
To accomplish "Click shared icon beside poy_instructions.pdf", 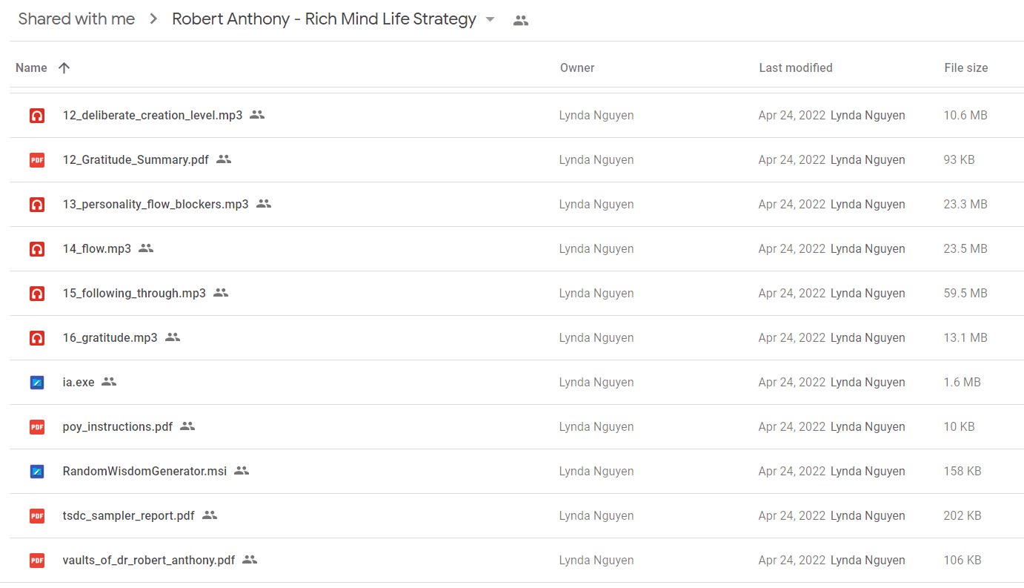I will point(187,426).
